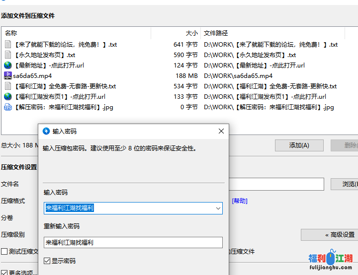Click the 文件路径 column header
Image resolution: width=358 pixels, height=275 pixels.
pyautogui.click(x=272, y=33)
